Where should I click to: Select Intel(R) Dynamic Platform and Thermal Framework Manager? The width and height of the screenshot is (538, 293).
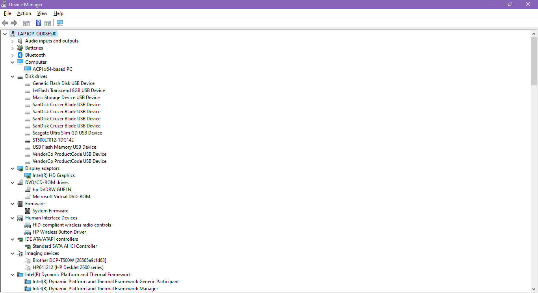[95, 289]
